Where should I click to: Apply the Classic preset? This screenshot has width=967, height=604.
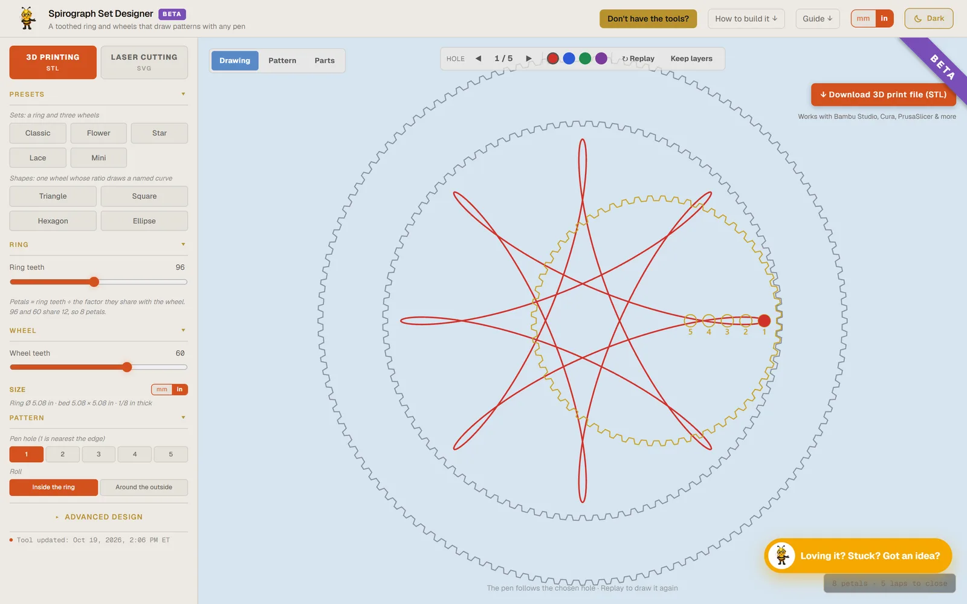pyautogui.click(x=38, y=133)
